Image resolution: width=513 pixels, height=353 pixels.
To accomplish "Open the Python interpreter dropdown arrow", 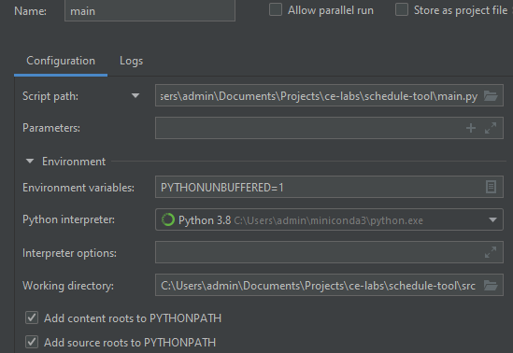I will point(492,219).
